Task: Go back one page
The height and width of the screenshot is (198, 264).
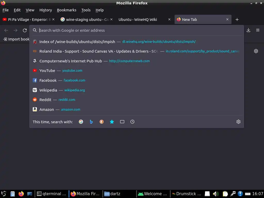Action: click(6, 30)
